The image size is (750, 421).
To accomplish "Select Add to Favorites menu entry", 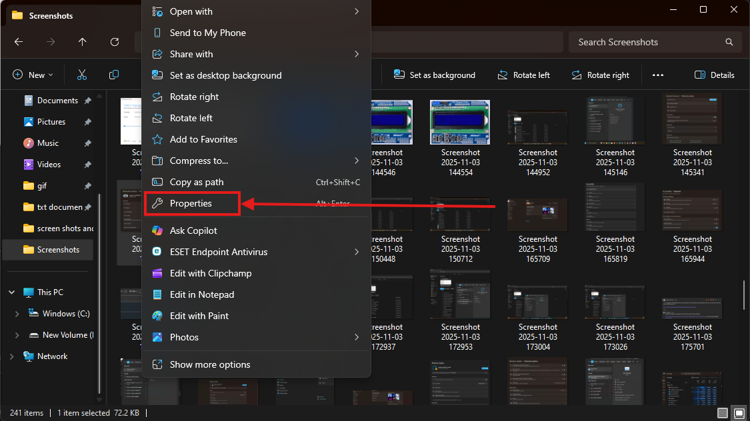I will click(x=256, y=139).
